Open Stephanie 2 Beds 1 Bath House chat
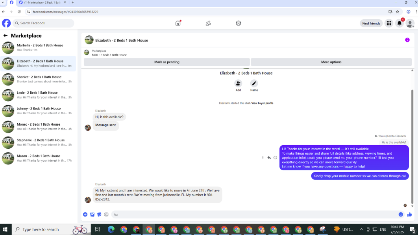Viewport: 418px width, 235px height. [x=38, y=142]
